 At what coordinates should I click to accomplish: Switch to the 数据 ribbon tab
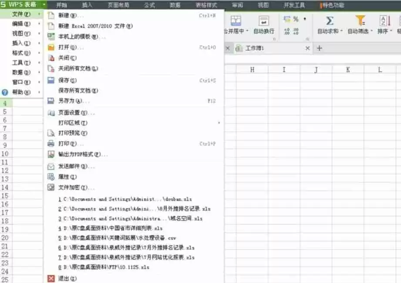coord(175,5)
